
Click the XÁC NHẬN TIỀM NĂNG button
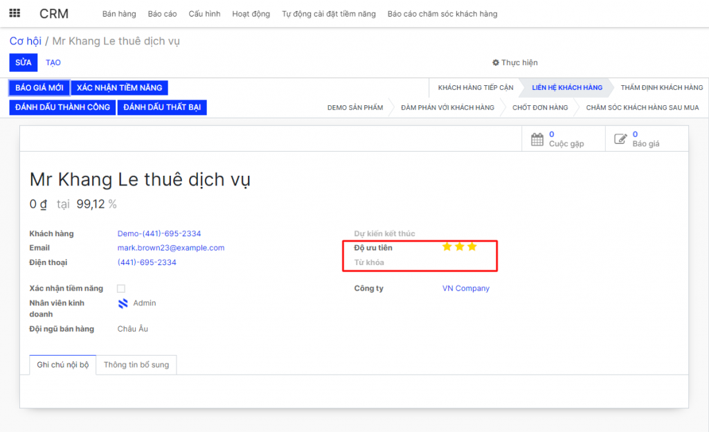click(119, 88)
